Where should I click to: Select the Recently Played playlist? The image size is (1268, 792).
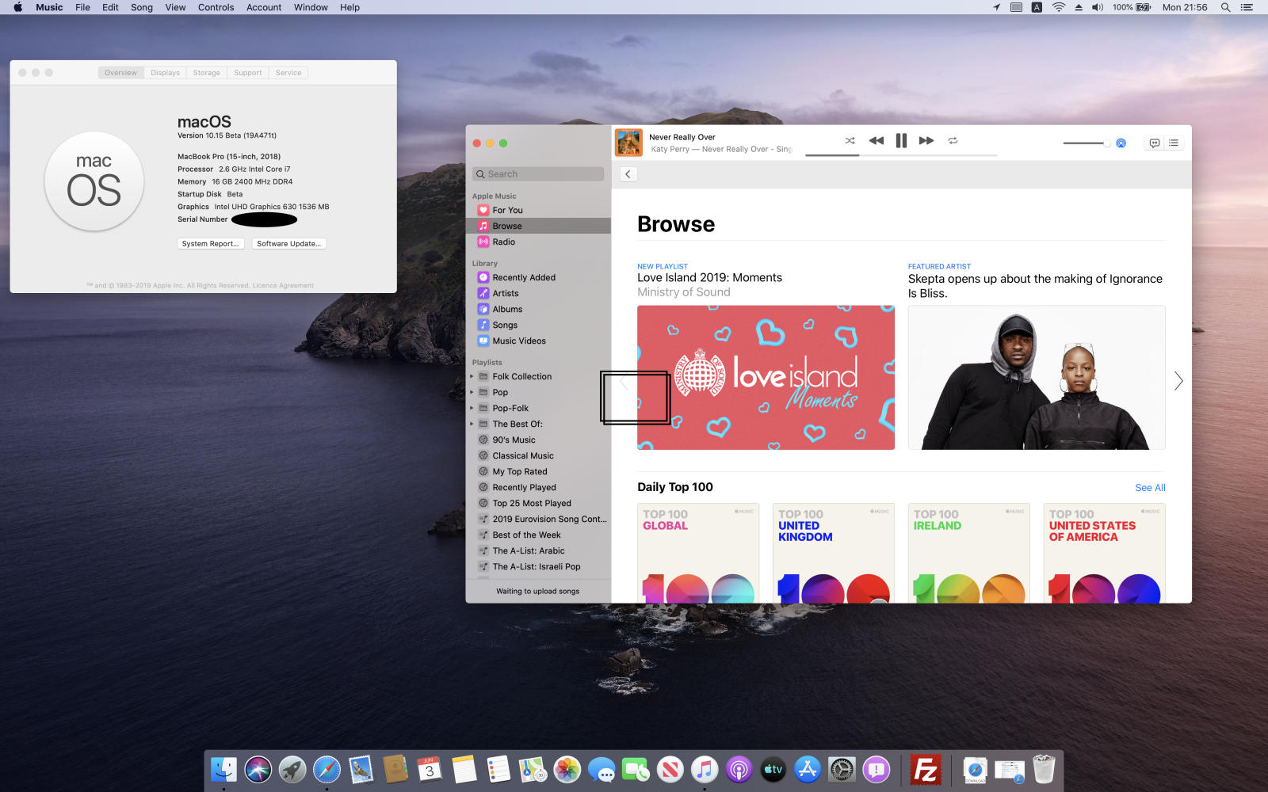click(538, 488)
